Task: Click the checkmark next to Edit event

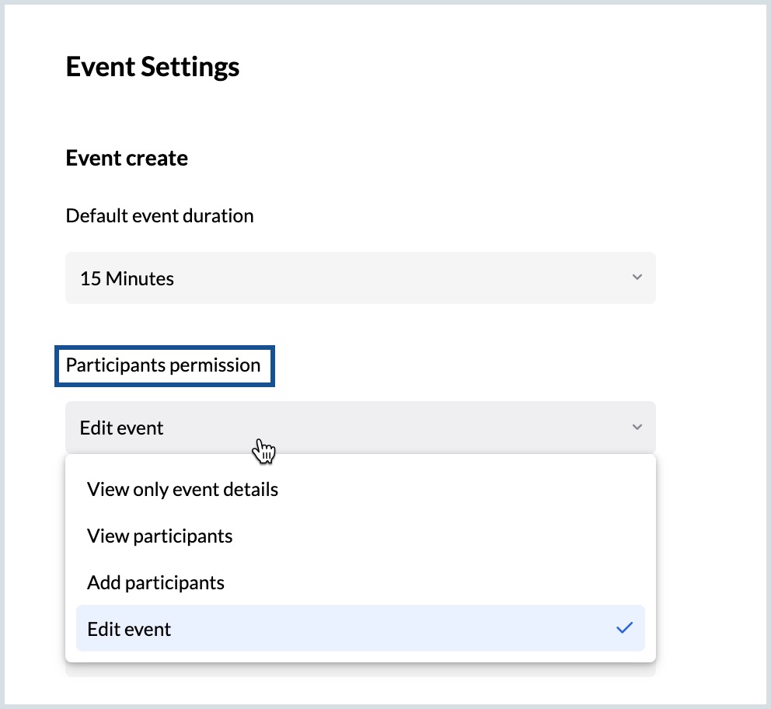Action: (x=624, y=628)
